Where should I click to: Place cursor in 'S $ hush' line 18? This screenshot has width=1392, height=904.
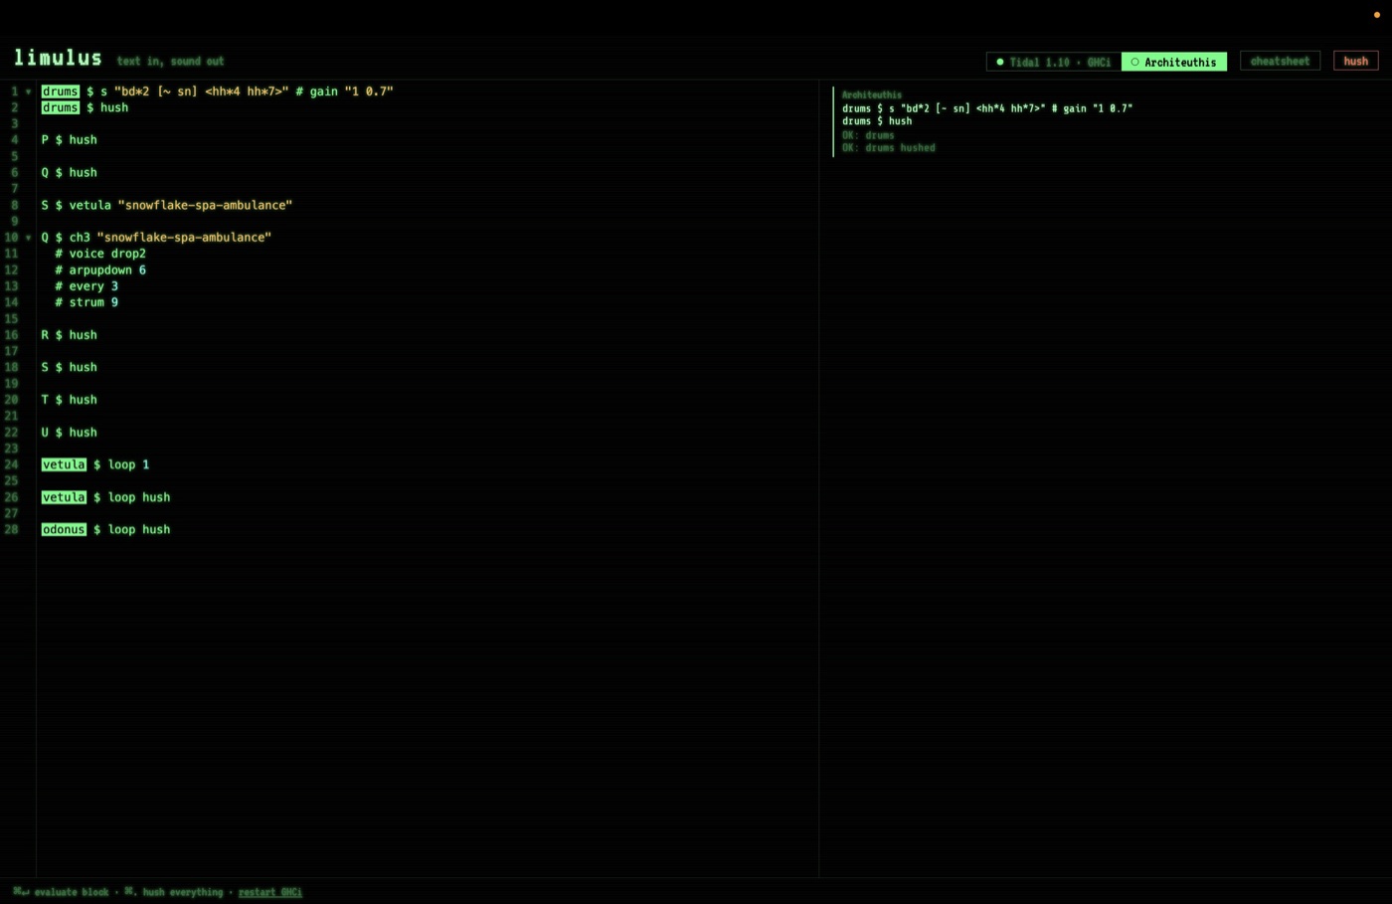click(69, 368)
